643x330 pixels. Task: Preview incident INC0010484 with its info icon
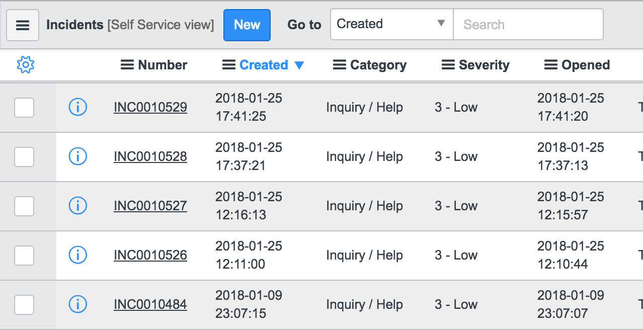(x=78, y=304)
